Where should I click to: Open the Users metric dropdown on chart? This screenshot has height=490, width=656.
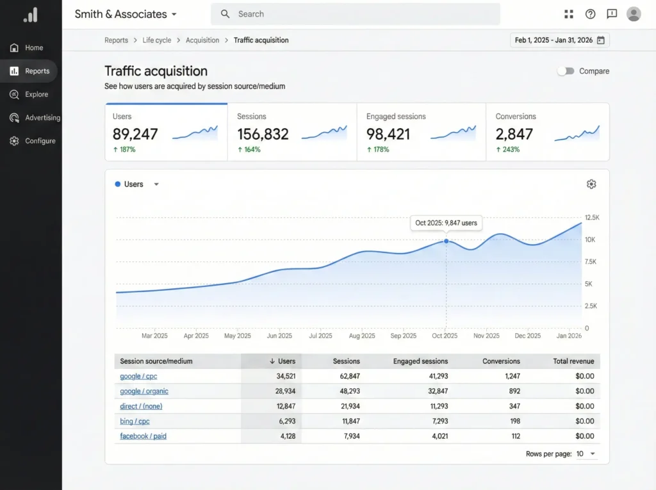click(x=156, y=184)
